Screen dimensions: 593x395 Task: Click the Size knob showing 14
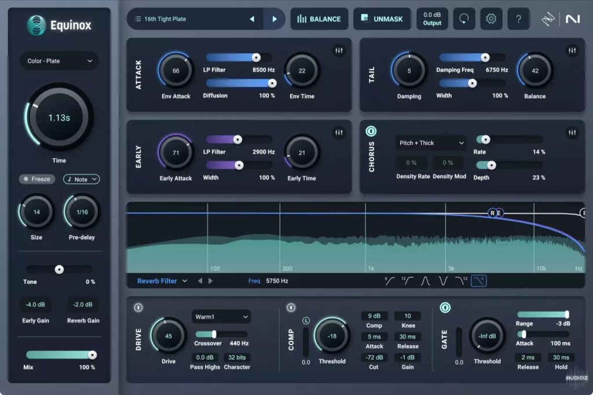pos(36,212)
